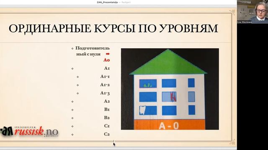Select the C1 level entry
The height and width of the screenshot is (150, 268).
[x=107, y=126]
